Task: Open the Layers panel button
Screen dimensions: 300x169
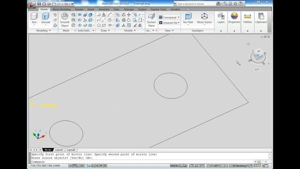Action: pyautogui.click(x=221, y=18)
